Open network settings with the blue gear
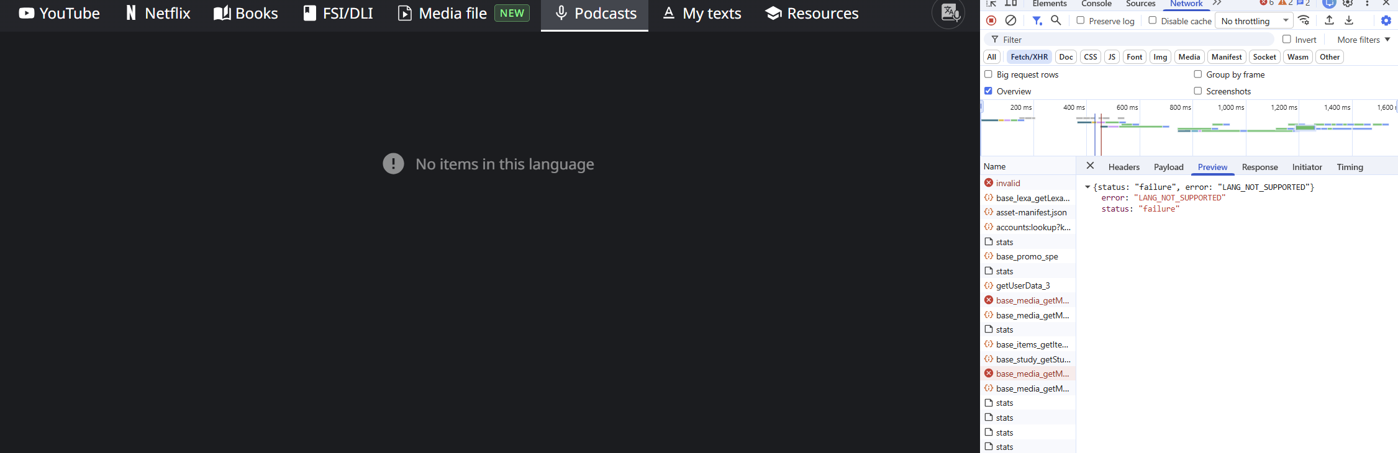This screenshot has height=453, width=1398. pyautogui.click(x=1386, y=20)
